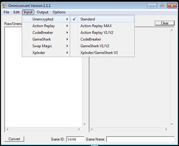Viewport: 179px width, 146px height.
Task: Click output pane horizontal scroll right arrow
Action: point(166,129)
